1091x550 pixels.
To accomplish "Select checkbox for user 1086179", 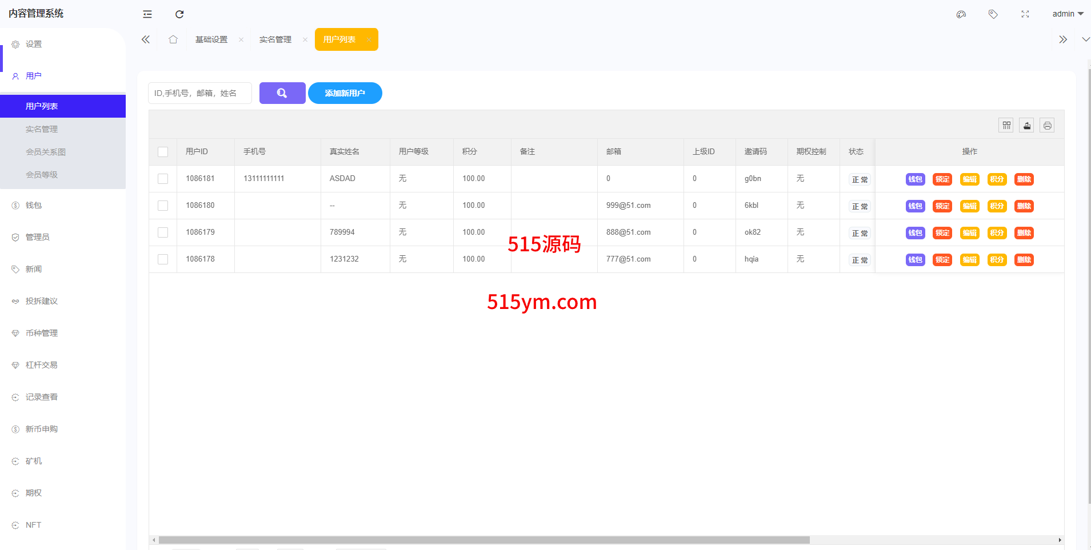I will click(x=163, y=232).
